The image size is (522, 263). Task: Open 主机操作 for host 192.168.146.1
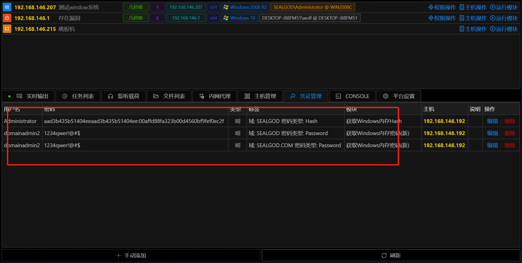point(473,18)
